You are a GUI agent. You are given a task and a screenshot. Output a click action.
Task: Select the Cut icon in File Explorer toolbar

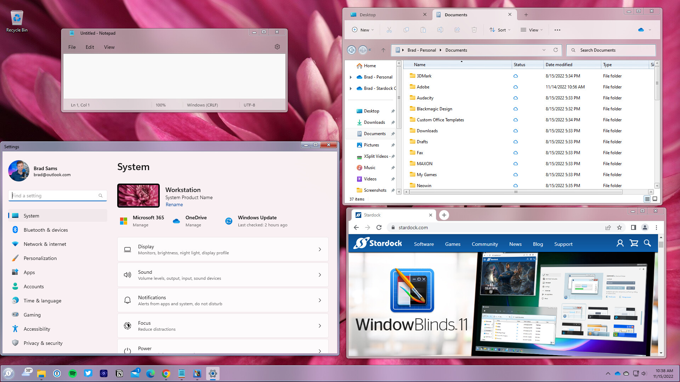[389, 30]
